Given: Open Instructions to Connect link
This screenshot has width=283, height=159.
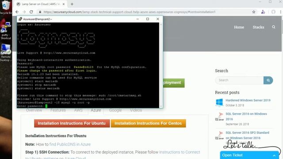Looking at the screenshot, I should click(x=180, y=152).
